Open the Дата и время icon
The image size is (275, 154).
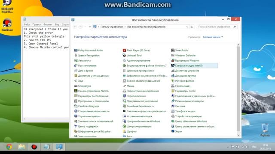coord(76,71)
